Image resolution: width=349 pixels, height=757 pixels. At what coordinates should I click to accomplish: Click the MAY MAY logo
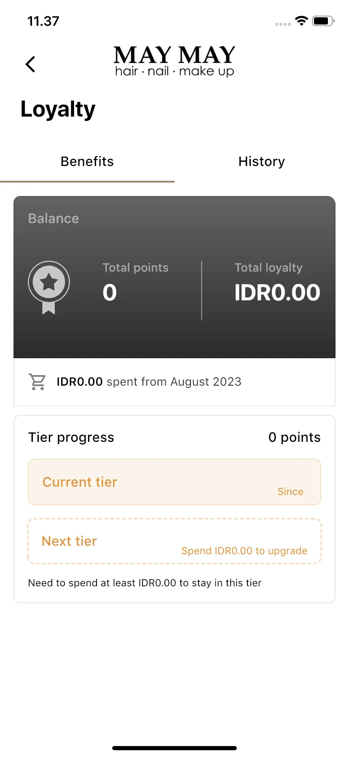174,61
